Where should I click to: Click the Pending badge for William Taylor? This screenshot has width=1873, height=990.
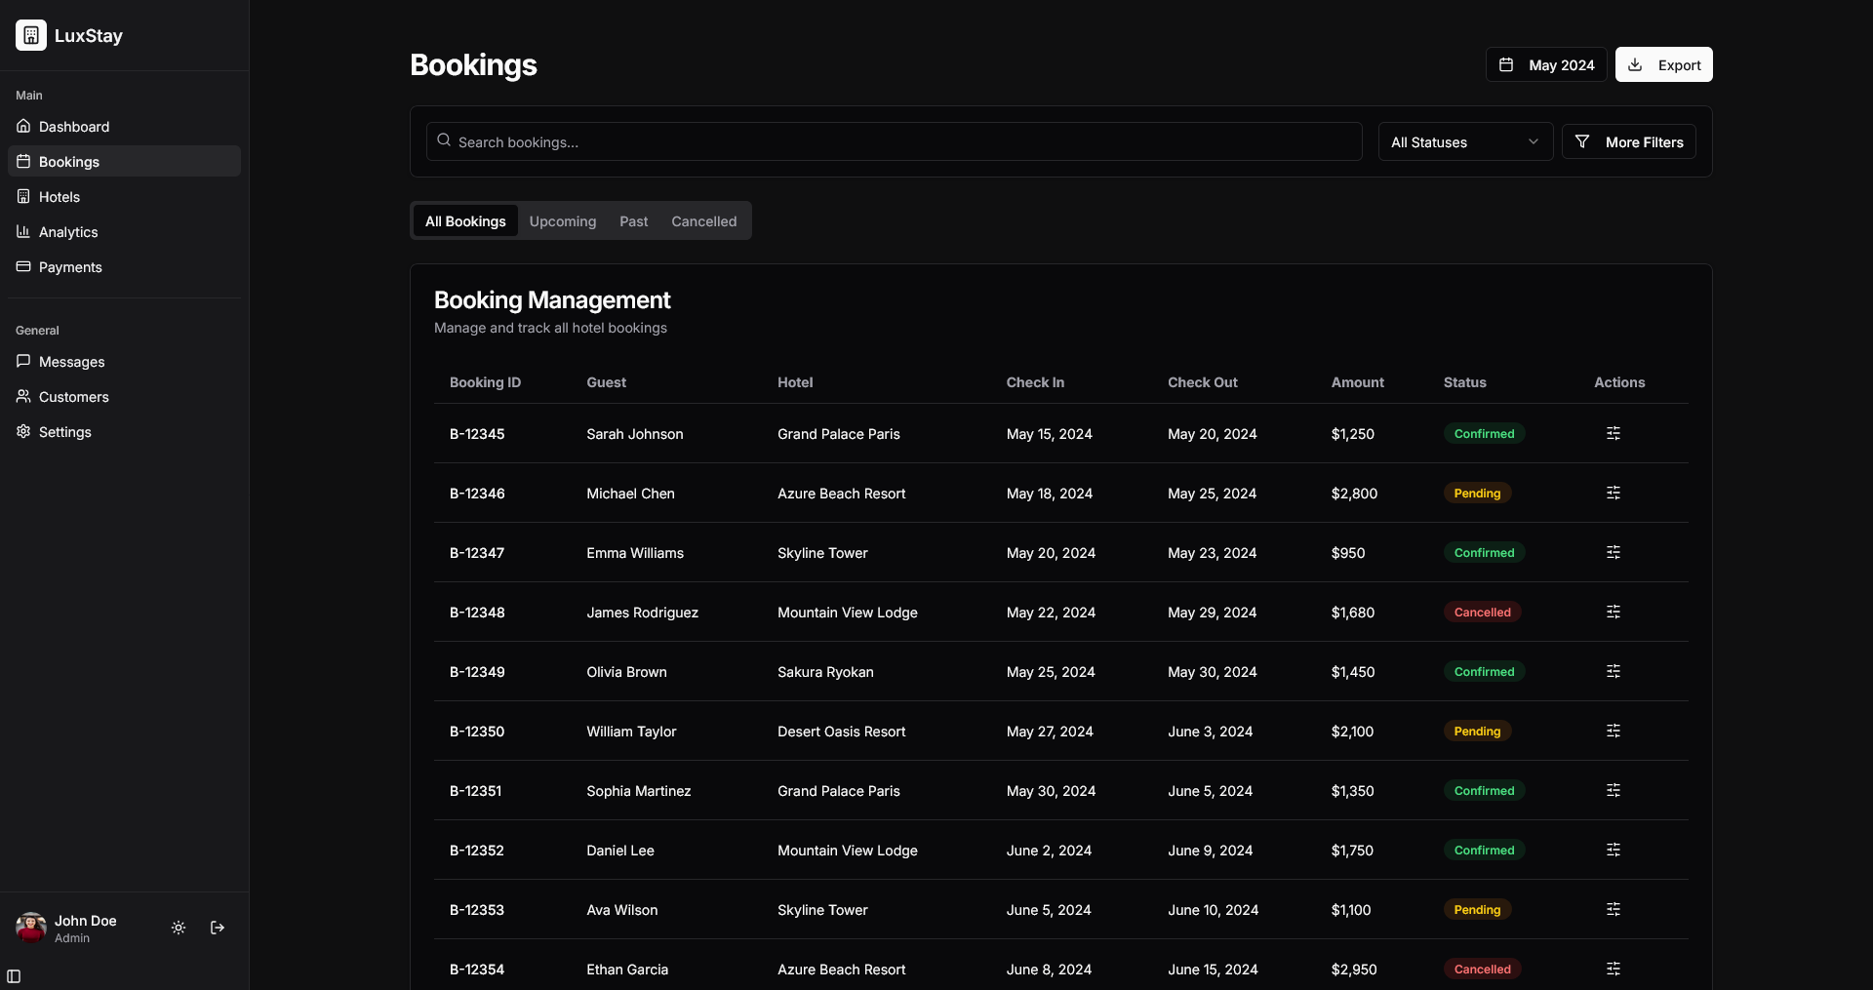pyautogui.click(x=1477, y=731)
